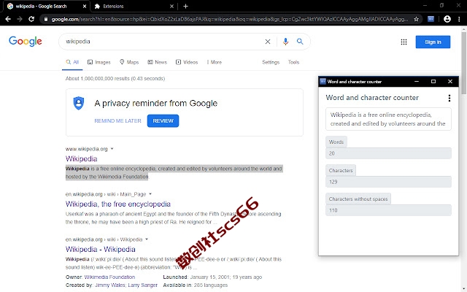Close the wikipedia - Google Search tab
467x292 pixels.
point(85,6)
